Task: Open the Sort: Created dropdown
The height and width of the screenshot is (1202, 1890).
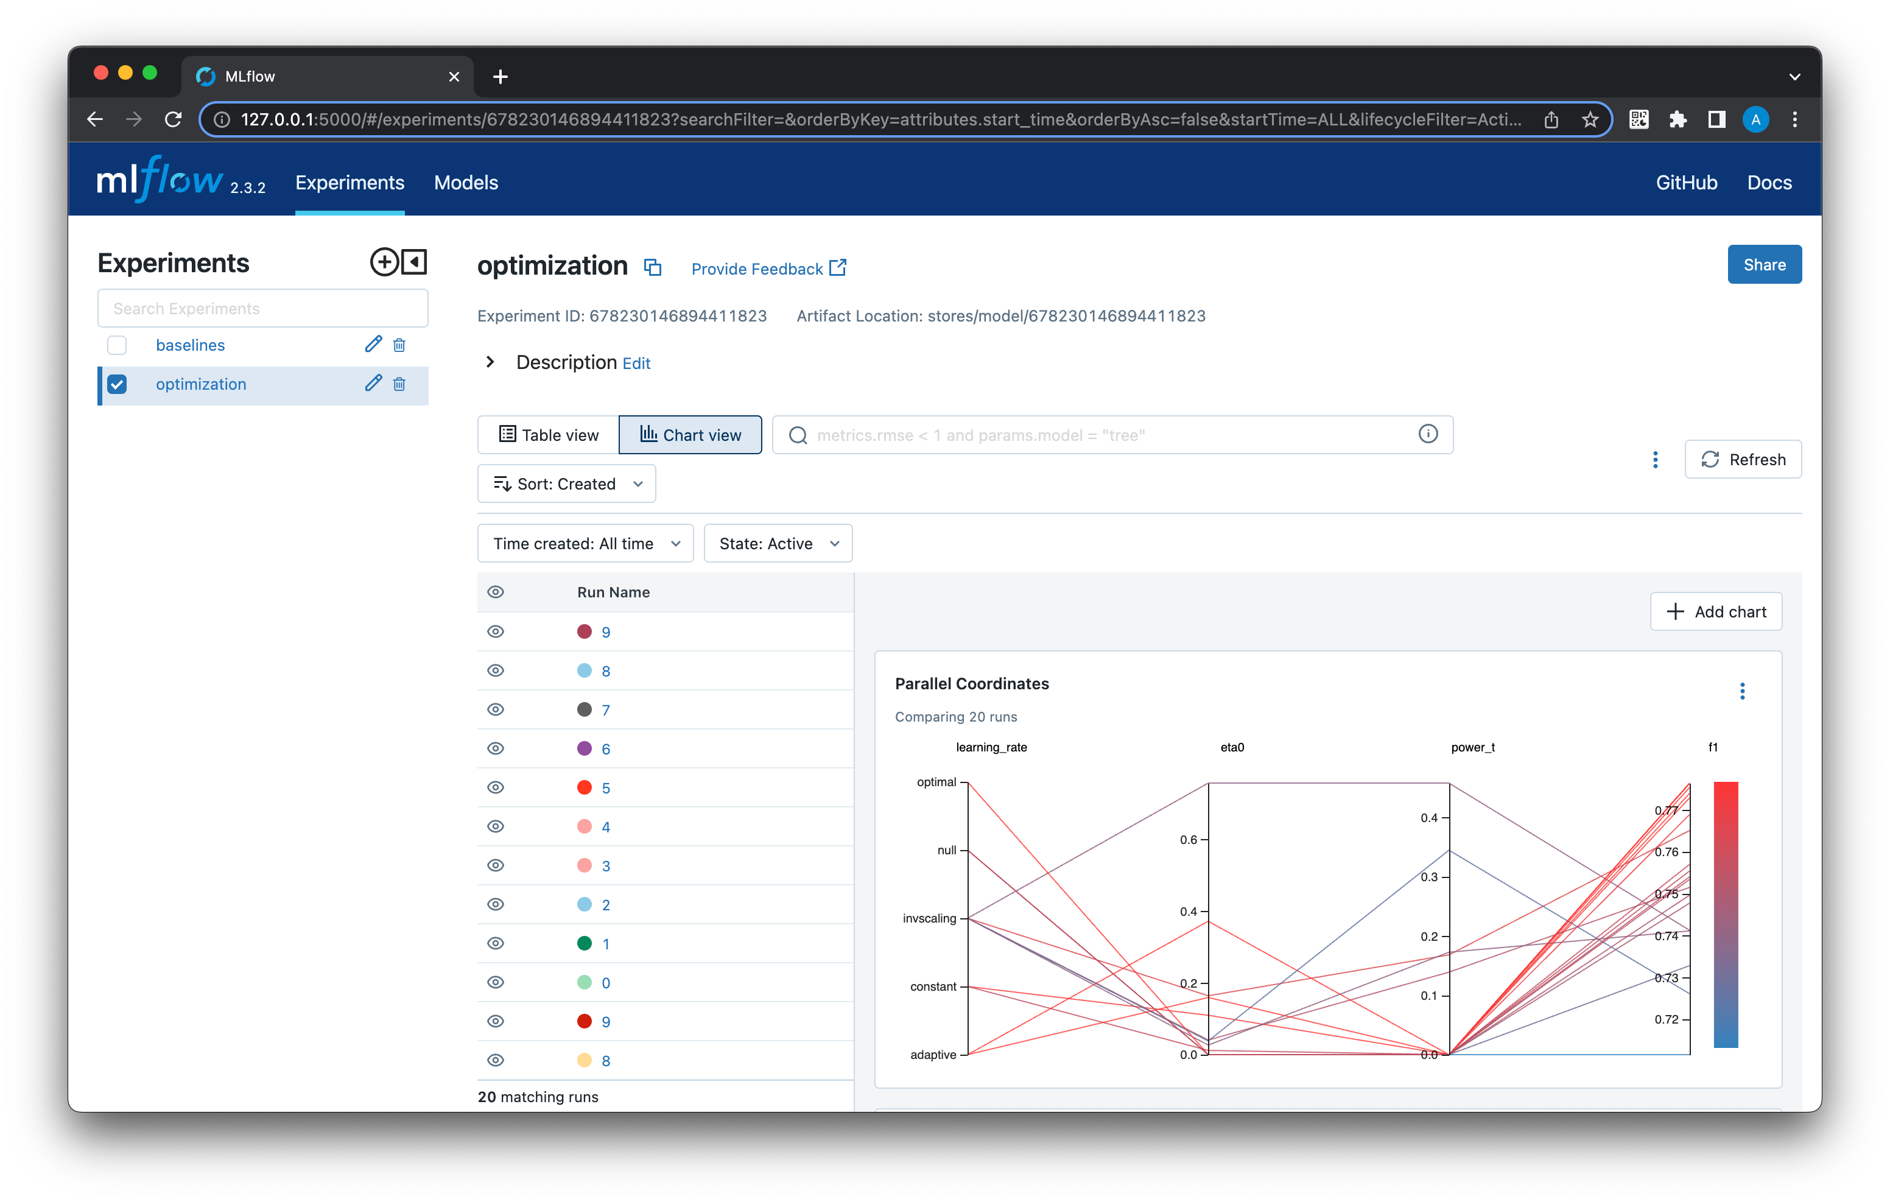Action: [x=567, y=483]
